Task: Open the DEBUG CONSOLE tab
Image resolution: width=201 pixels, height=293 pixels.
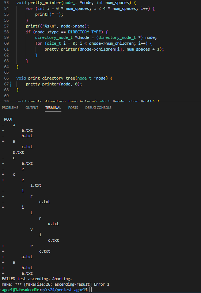Action: [x=98, y=108]
